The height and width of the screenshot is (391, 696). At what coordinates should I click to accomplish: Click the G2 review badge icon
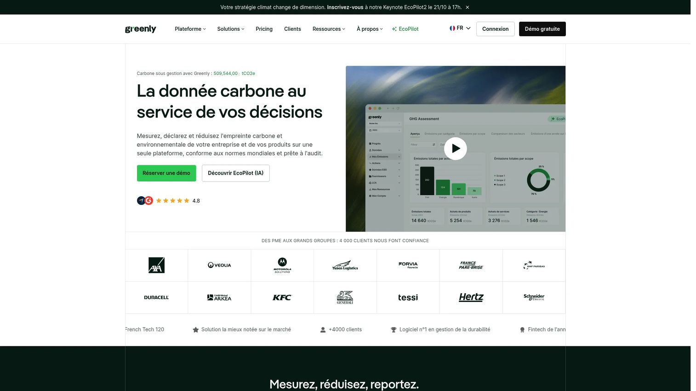pos(149,201)
